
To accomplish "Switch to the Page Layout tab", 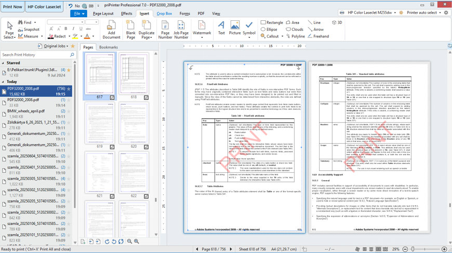I will [x=103, y=14].
